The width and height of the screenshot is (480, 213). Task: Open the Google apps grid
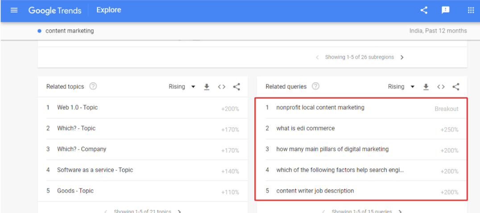coord(471,10)
